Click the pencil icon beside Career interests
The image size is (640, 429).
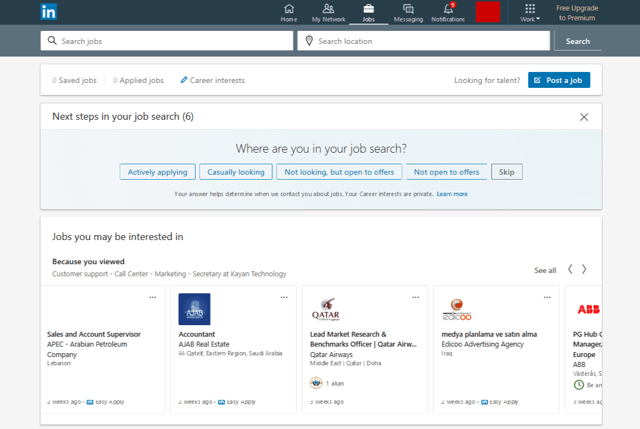pos(184,80)
